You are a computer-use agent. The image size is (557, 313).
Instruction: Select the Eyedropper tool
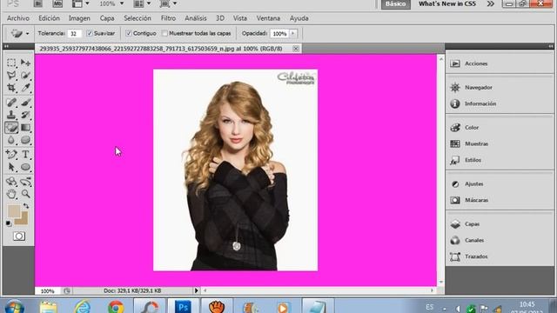click(25, 88)
